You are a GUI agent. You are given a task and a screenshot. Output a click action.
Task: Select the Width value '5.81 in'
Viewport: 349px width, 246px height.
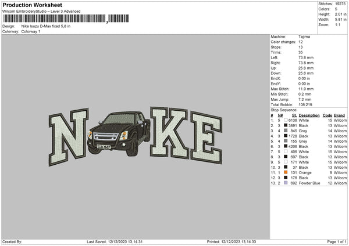(340, 20)
